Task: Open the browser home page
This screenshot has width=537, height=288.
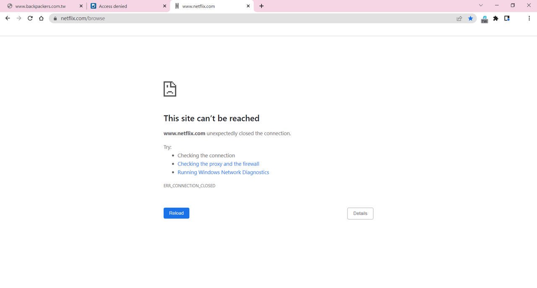Action: 41,18
